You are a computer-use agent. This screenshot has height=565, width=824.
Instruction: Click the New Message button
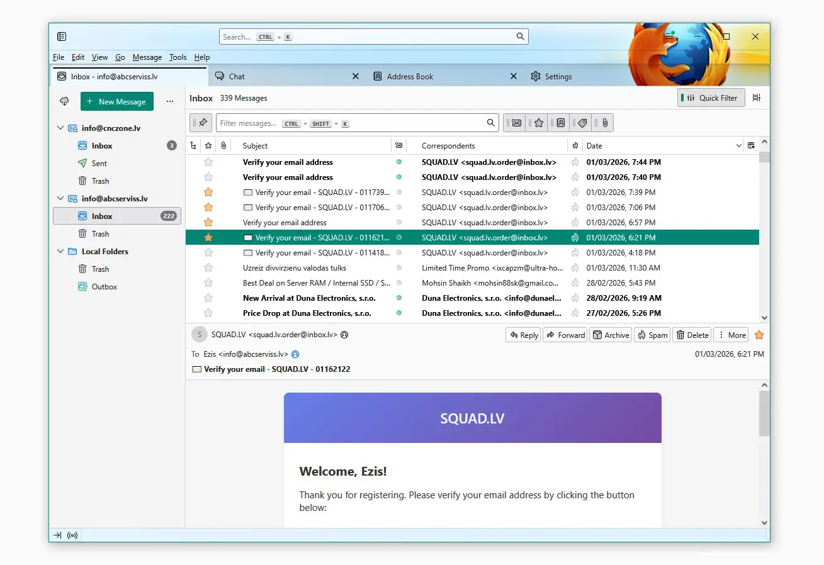point(117,101)
